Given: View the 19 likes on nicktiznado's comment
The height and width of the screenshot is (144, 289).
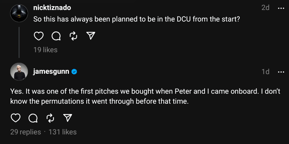Looking at the screenshot, I should point(45,50).
